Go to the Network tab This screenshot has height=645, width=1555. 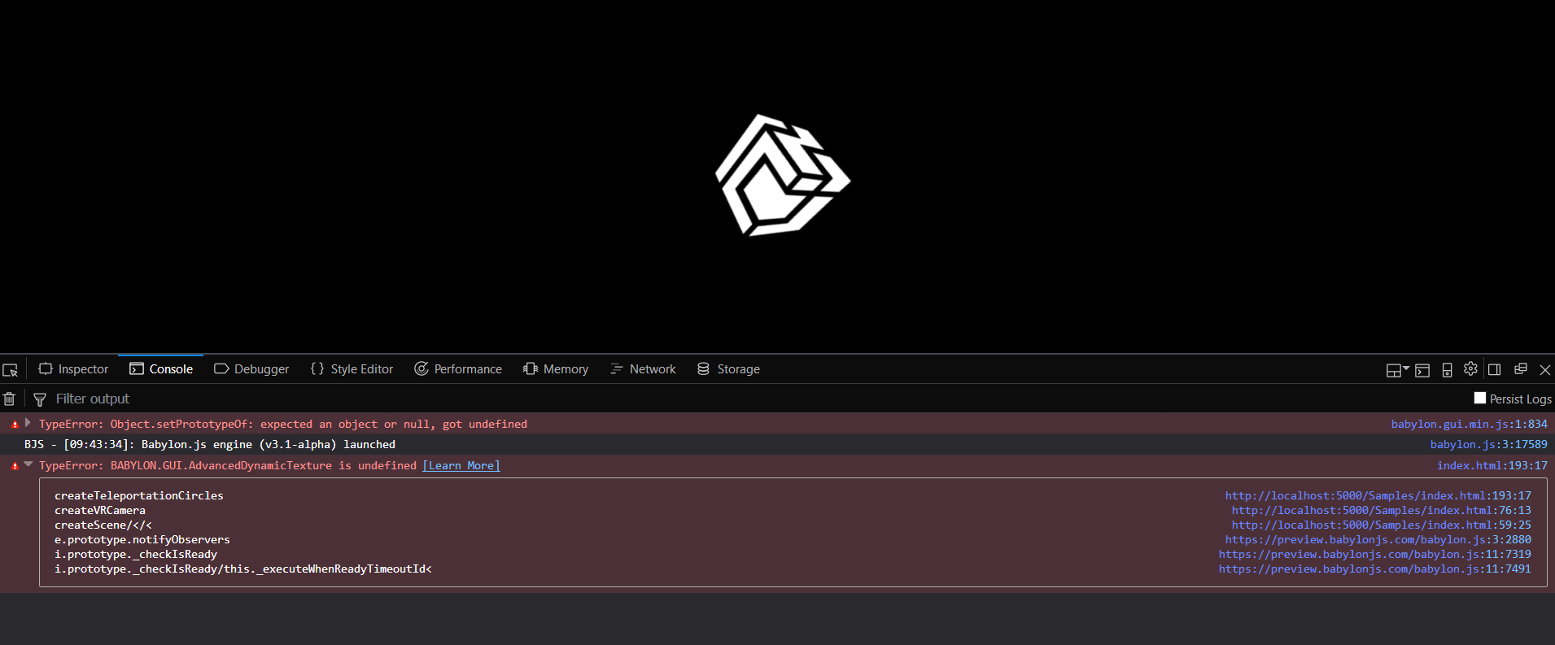click(643, 369)
